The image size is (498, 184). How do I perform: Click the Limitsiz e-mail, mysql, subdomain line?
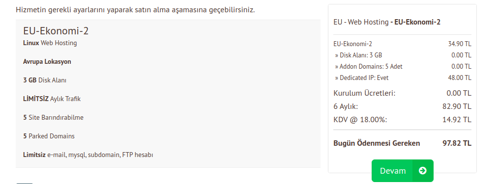(88, 155)
